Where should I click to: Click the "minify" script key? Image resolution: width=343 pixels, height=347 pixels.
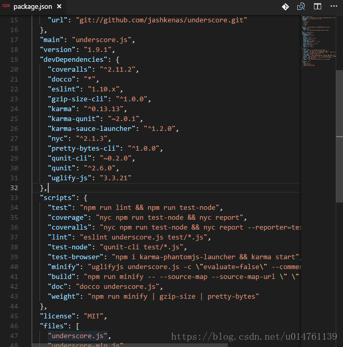pyautogui.click(x=64, y=267)
